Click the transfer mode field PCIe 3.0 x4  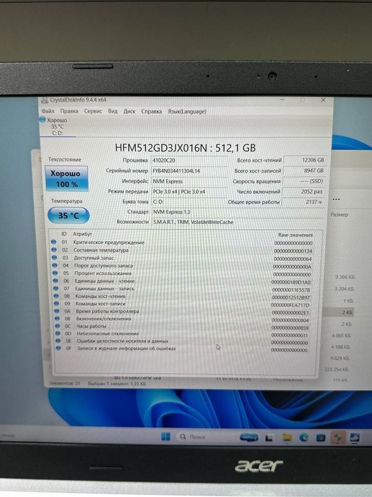[x=189, y=192]
